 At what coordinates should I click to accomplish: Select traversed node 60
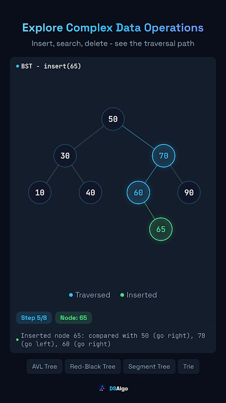(139, 192)
